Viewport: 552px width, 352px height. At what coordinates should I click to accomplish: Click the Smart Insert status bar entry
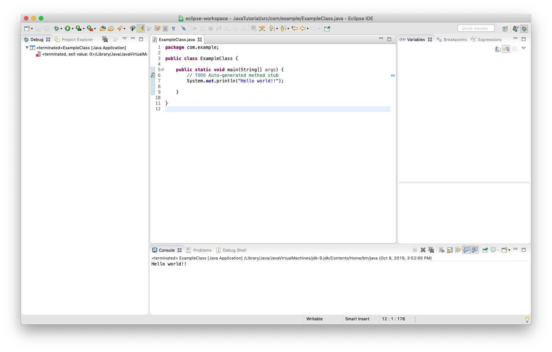pyautogui.click(x=357, y=319)
